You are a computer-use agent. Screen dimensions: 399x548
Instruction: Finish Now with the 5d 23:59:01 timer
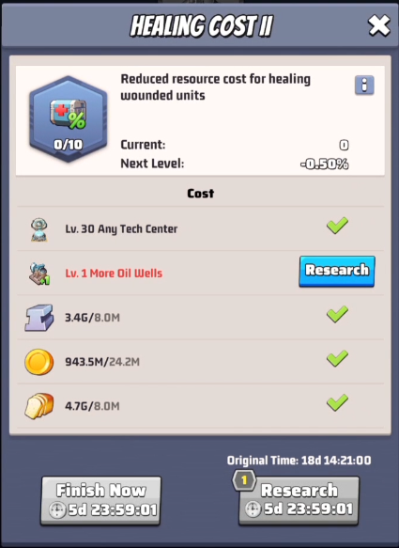(100, 500)
